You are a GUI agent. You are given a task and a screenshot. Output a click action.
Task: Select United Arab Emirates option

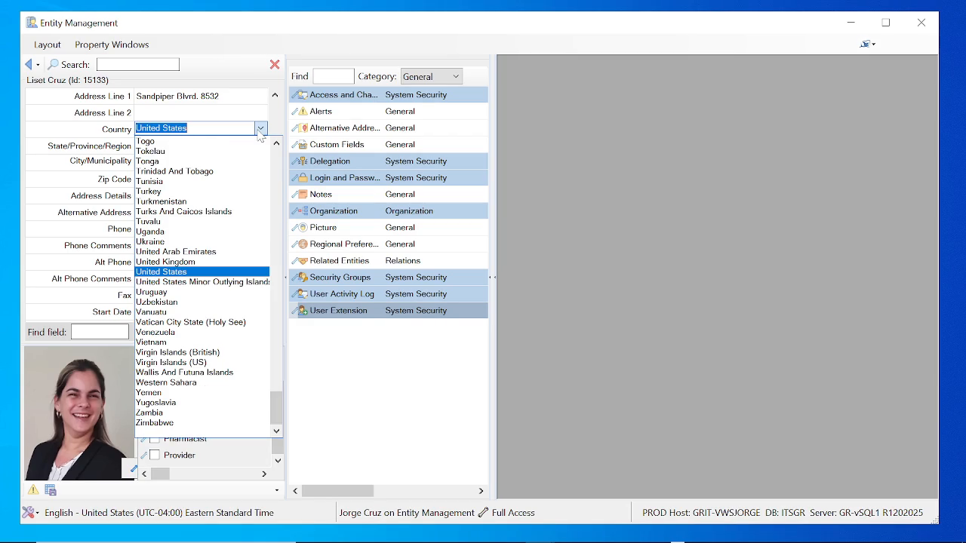[176, 252]
